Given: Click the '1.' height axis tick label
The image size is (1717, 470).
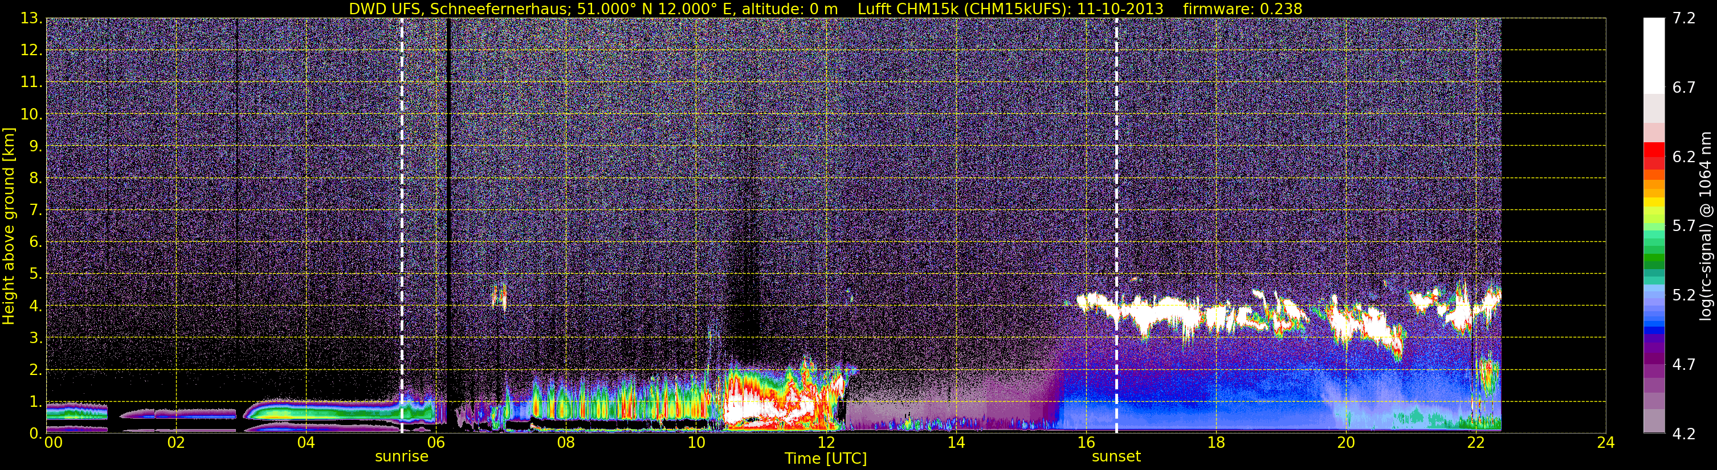Looking at the screenshot, I should tap(36, 401).
